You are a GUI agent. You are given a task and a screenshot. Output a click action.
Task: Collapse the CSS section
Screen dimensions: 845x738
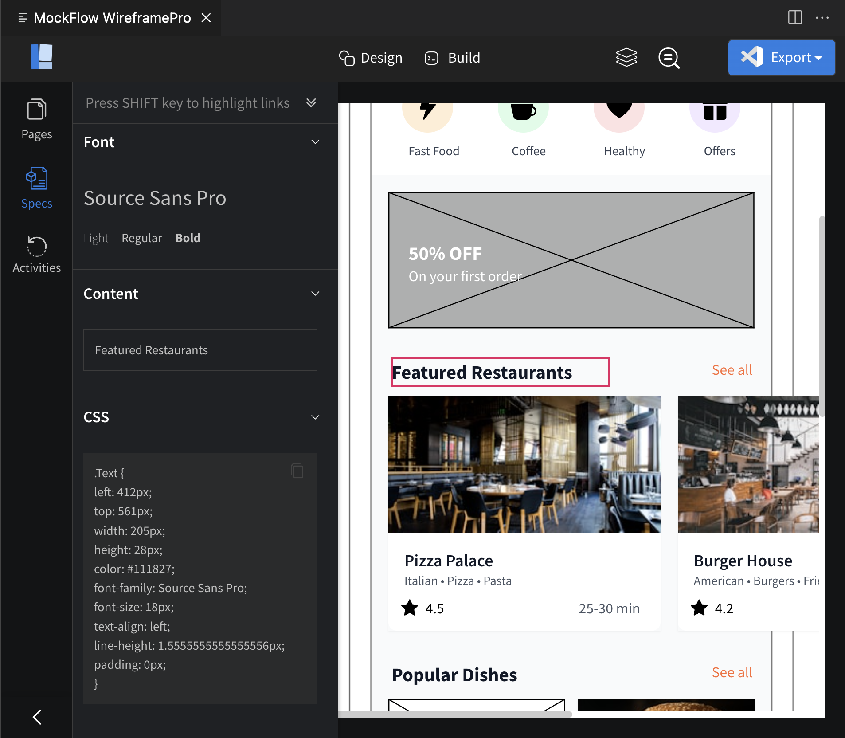pyautogui.click(x=315, y=417)
